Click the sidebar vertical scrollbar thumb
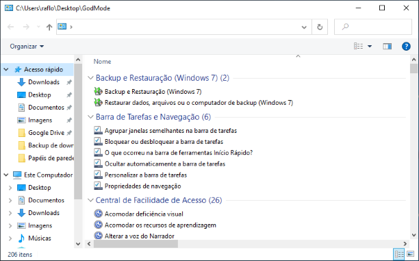Screen dimensions: 419x261 (x=78, y=132)
